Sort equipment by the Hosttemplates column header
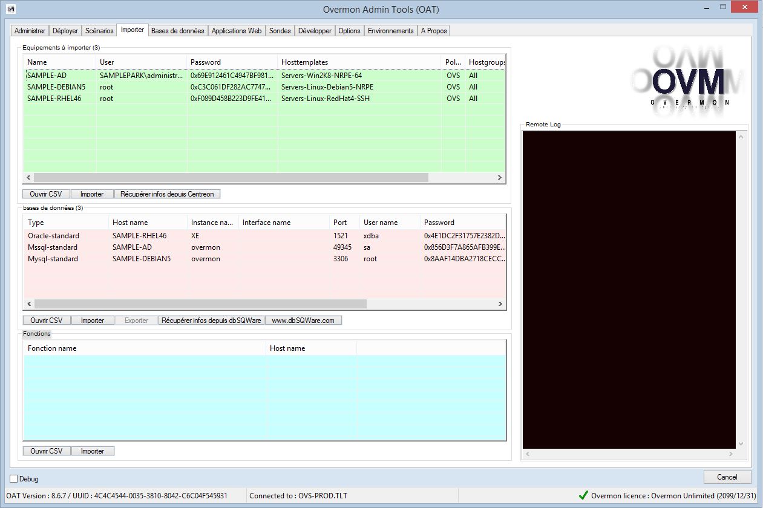The image size is (763, 508). click(359, 62)
